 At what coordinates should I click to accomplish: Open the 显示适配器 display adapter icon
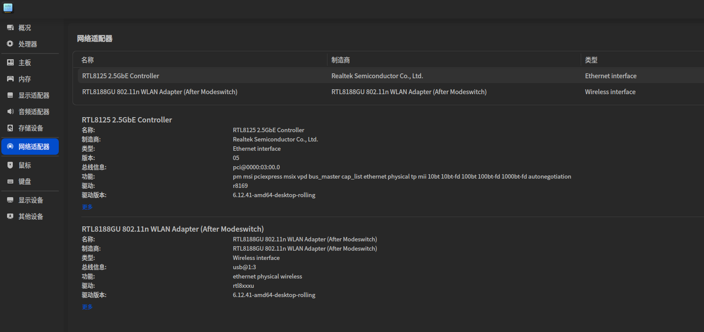[x=10, y=95]
